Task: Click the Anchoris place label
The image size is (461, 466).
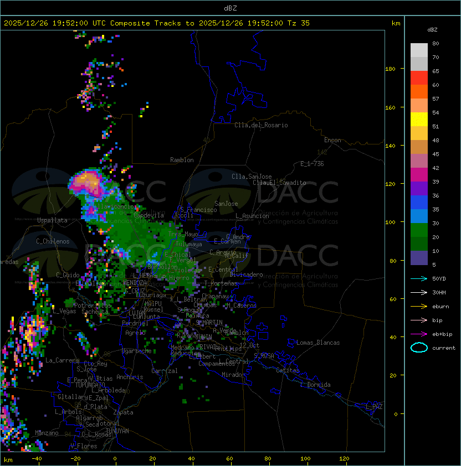Action: (130, 377)
